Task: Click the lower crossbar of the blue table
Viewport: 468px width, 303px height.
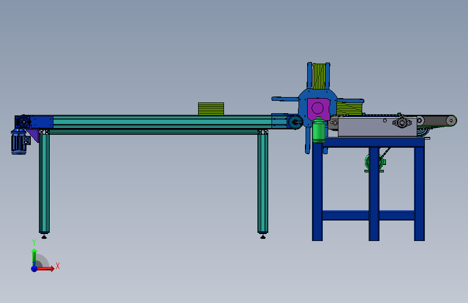Action: pos(368,215)
